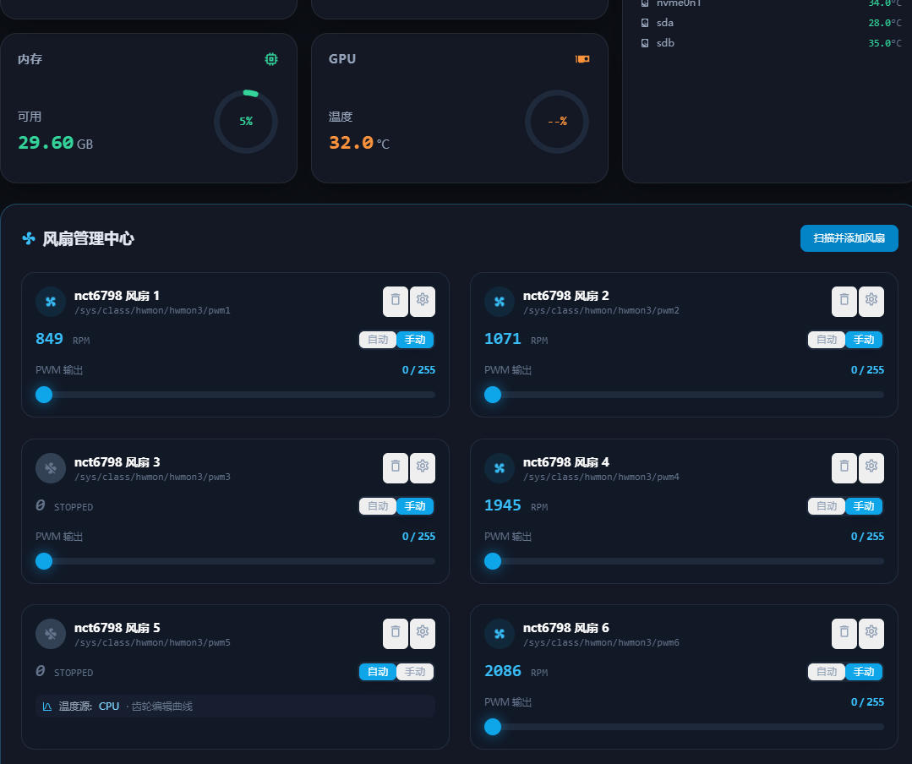Select 手动 mode for nct6798 风扇 2

[x=864, y=340]
